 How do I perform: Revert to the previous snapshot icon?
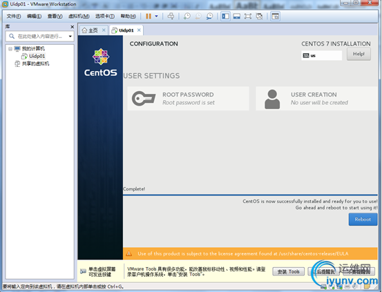198,16
